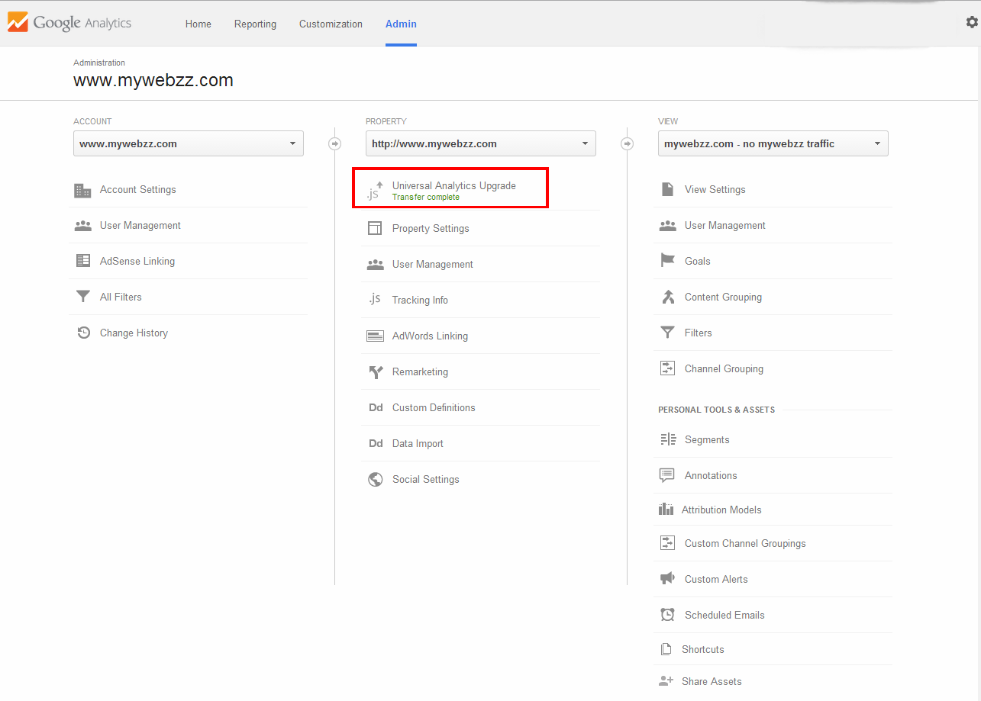Open the View dropdown no mywebzz traffic
This screenshot has height=701, width=981.
coord(773,143)
